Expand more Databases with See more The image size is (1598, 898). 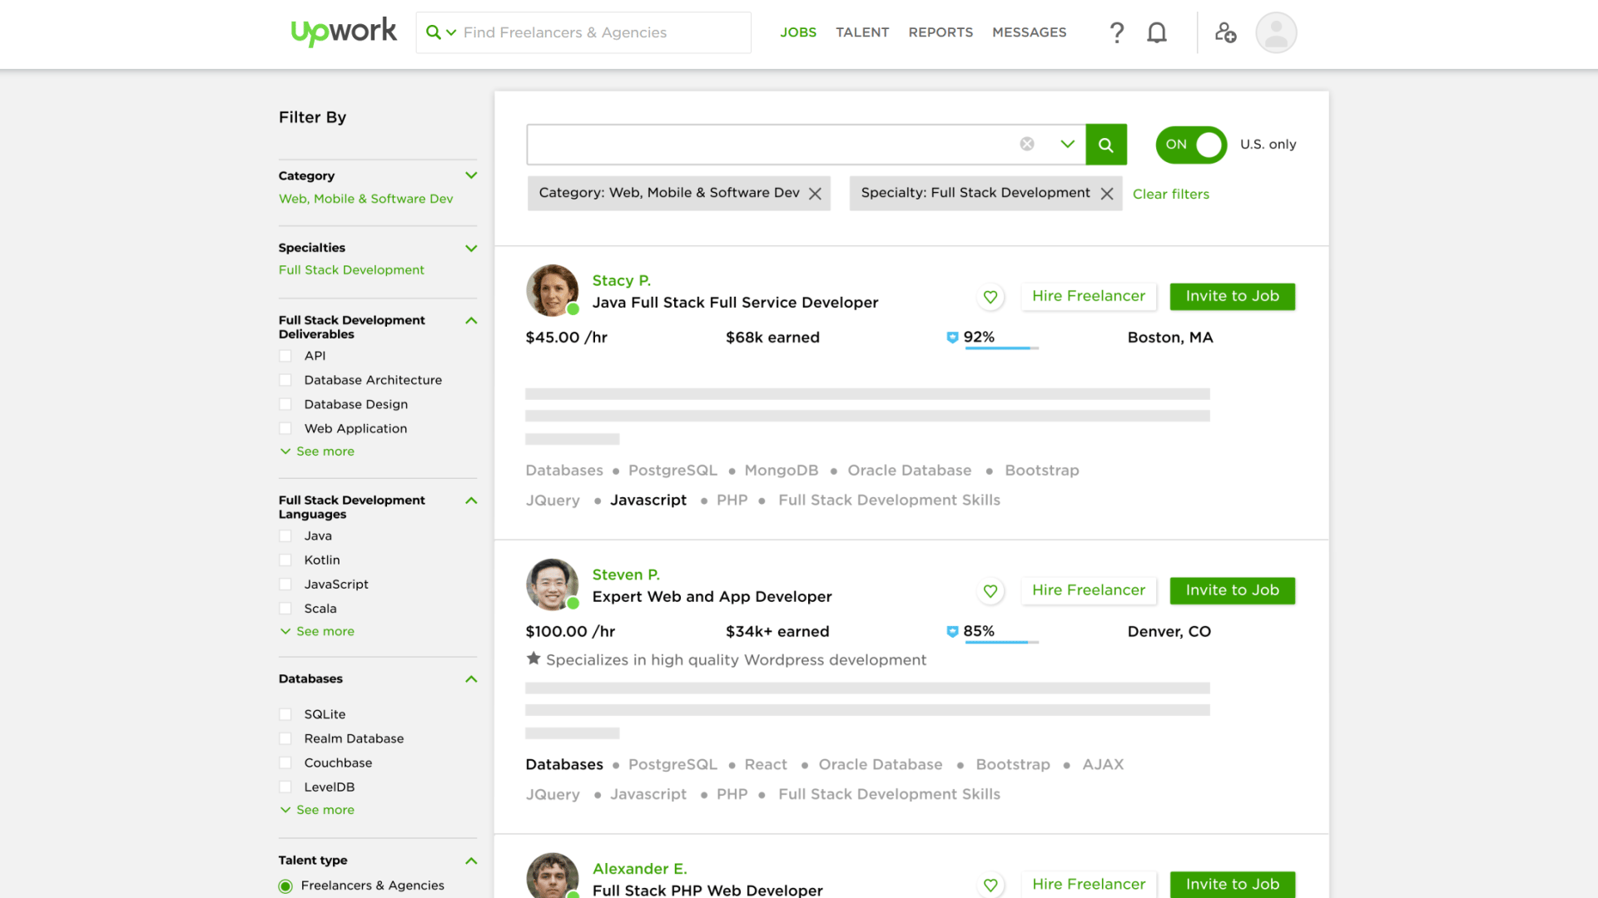pos(316,809)
